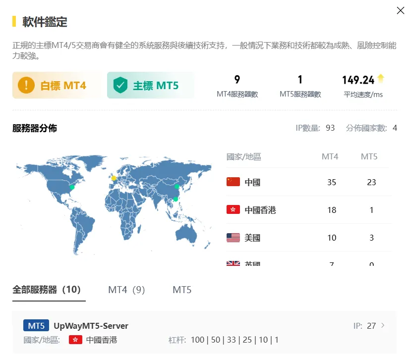The width and height of the screenshot is (412, 354).
Task: Click the MT4服務器數 count 9
Action: coord(237,80)
